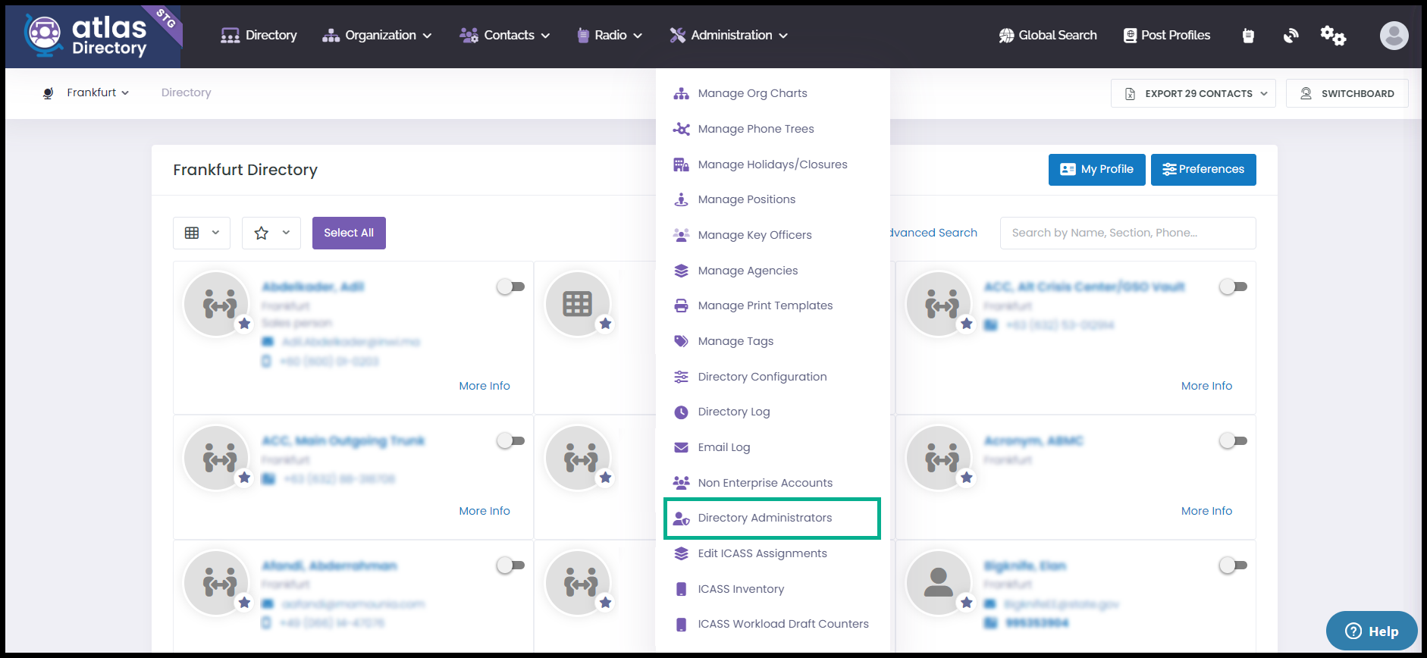Screen dimensions: 1427x658
Task: Click the user avatar profile icon
Action: click(x=1394, y=36)
